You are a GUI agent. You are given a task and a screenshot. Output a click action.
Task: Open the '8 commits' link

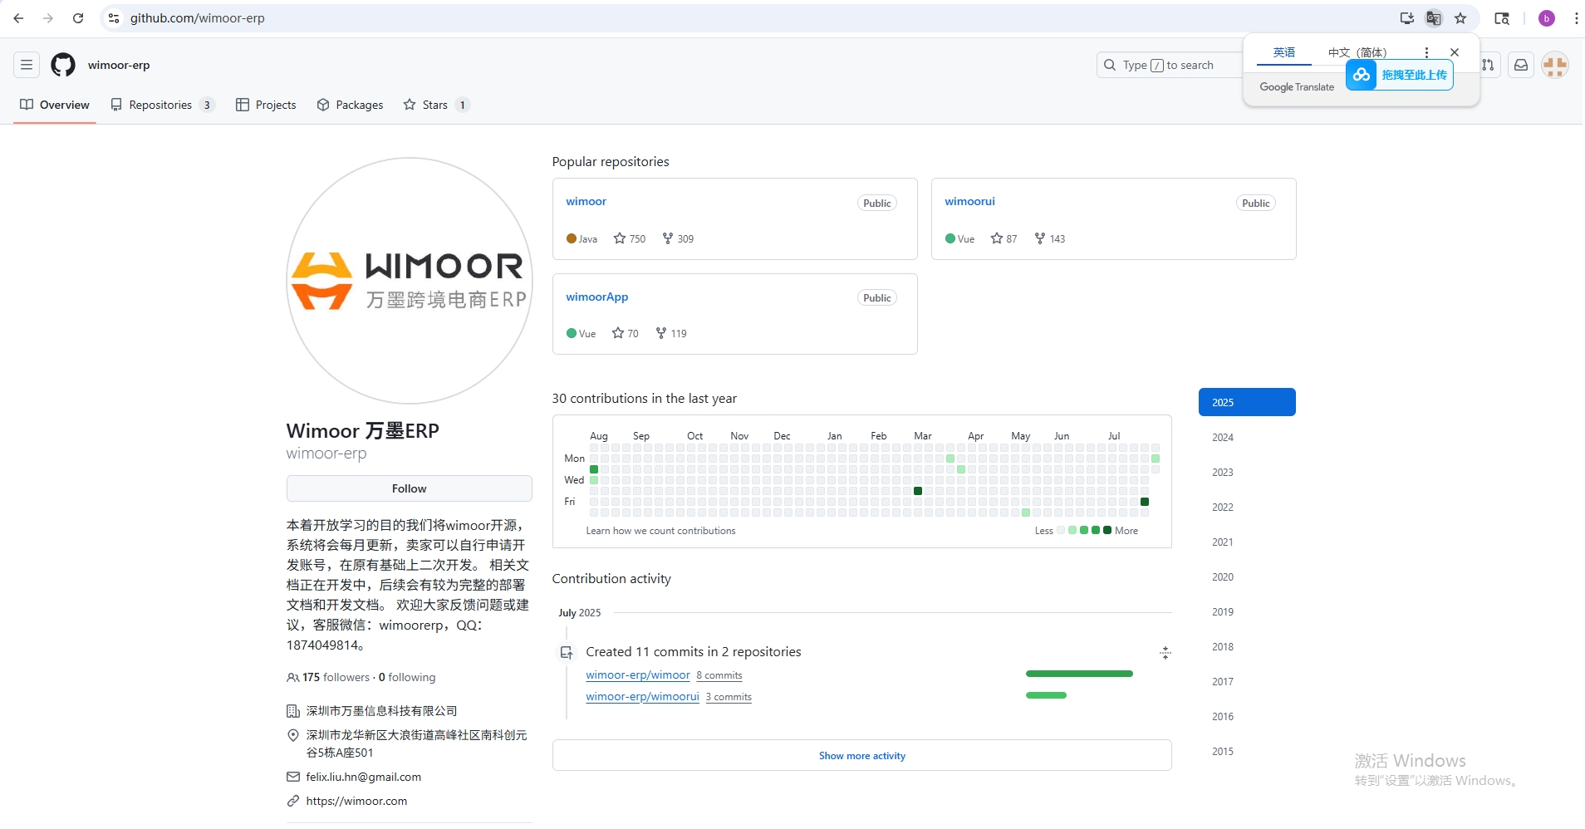click(719, 675)
